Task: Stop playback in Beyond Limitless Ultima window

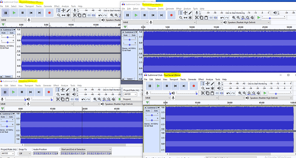Action: tap(22, 13)
